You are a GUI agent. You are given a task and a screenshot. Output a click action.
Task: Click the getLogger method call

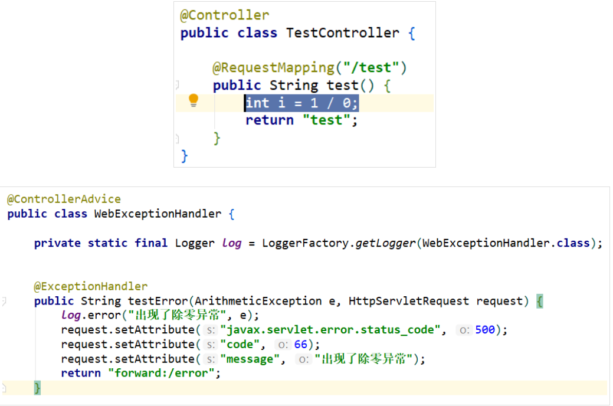tap(385, 243)
